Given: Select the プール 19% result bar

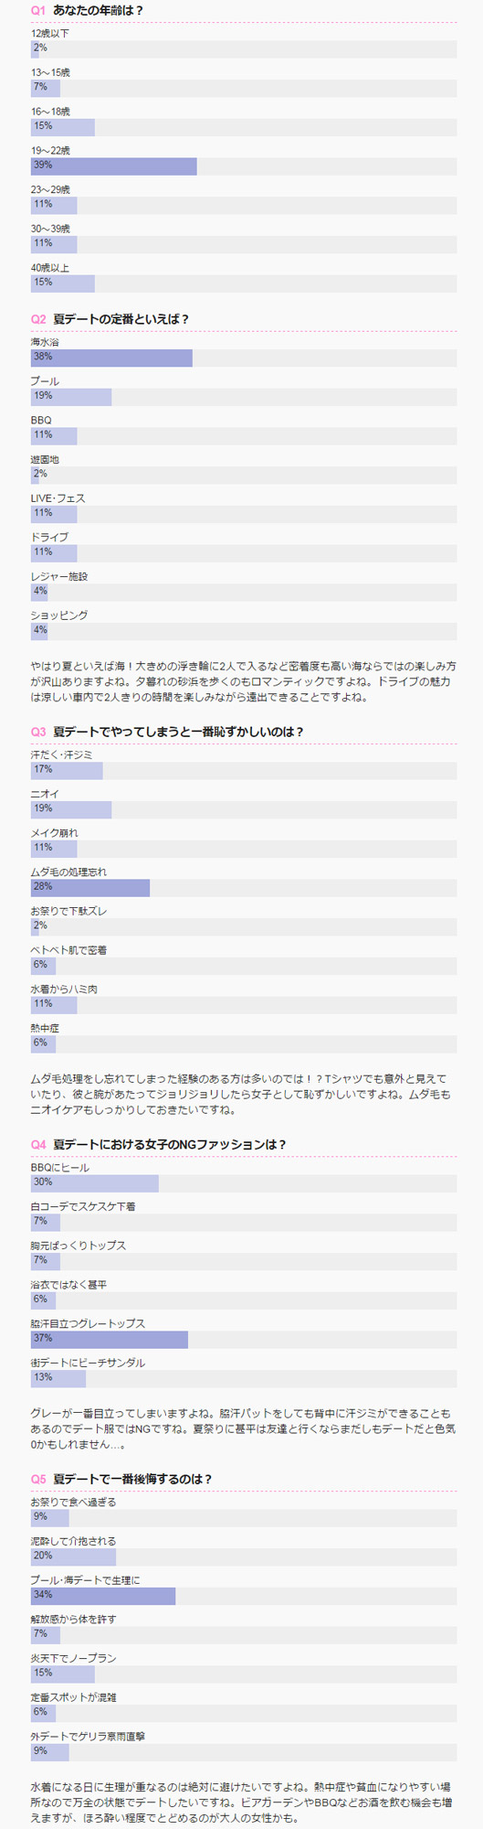Looking at the screenshot, I should [244, 396].
